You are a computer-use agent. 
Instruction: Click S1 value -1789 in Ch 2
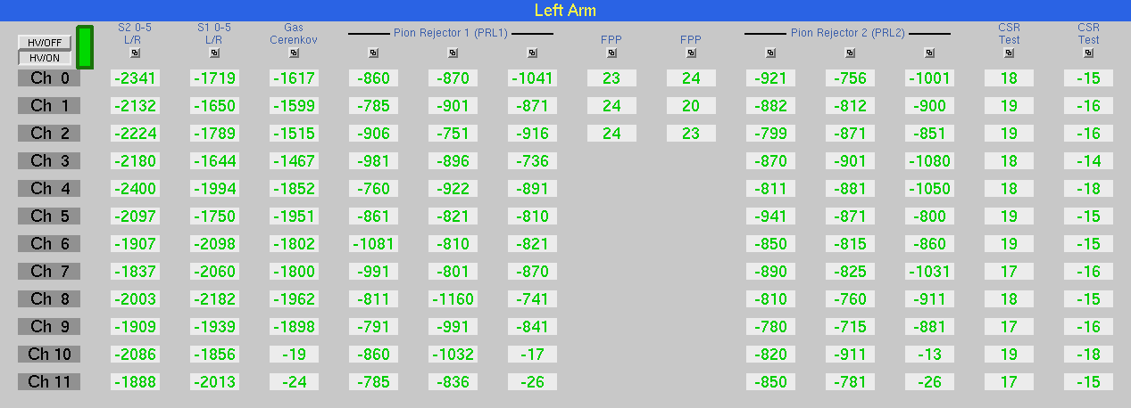(214, 134)
